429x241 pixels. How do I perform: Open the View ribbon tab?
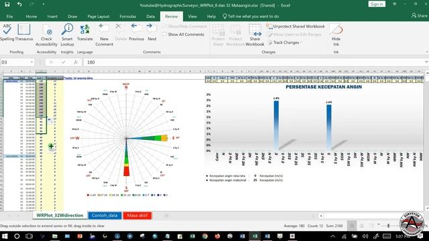[192, 16]
